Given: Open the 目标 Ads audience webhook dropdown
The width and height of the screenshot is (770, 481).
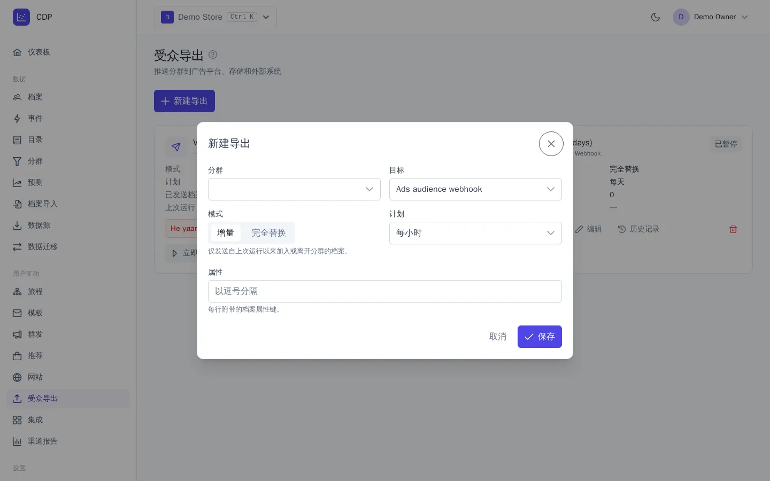Looking at the screenshot, I should [475, 189].
